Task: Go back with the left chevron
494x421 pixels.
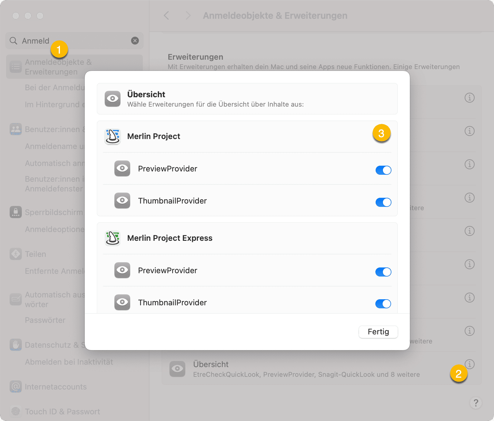Action: 166,15
